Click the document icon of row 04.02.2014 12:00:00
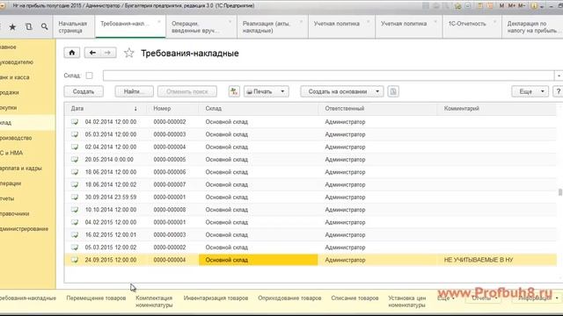Screen dimensions: 563x316 coord(75,122)
